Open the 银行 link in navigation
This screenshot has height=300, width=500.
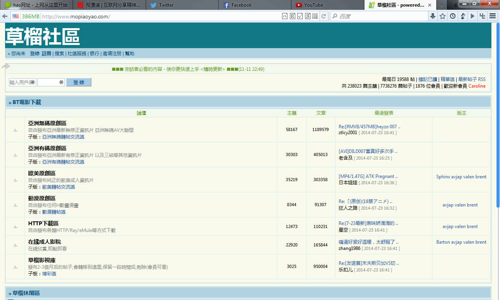(95, 54)
